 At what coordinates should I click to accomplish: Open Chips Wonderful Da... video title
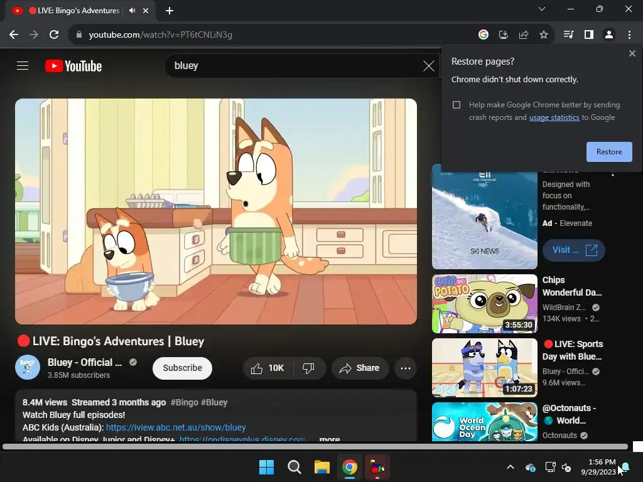pos(571,286)
